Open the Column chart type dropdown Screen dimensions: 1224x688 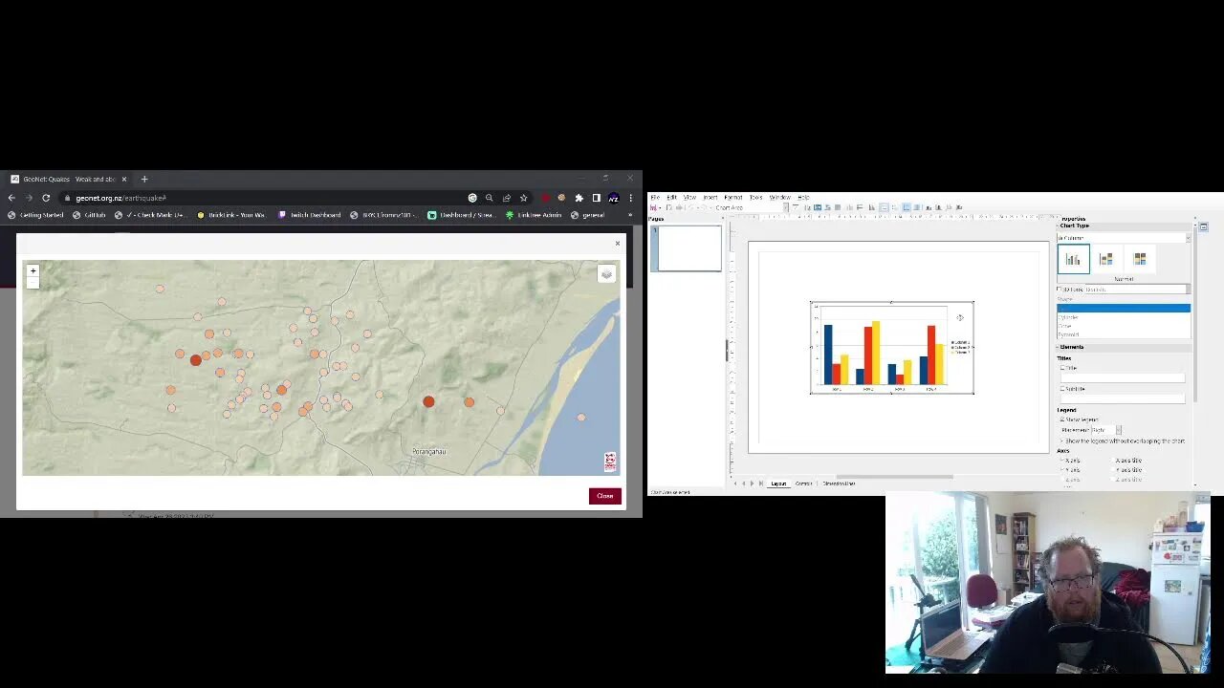1124,238
